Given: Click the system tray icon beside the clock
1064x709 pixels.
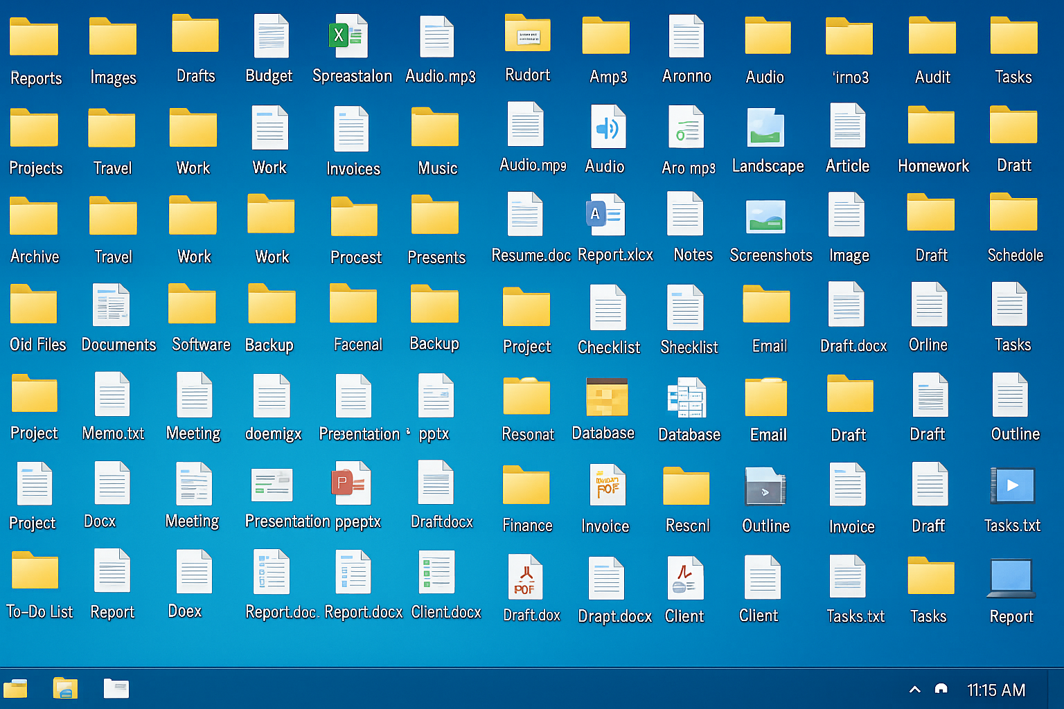Looking at the screenshot, I should tap(941, 689).
